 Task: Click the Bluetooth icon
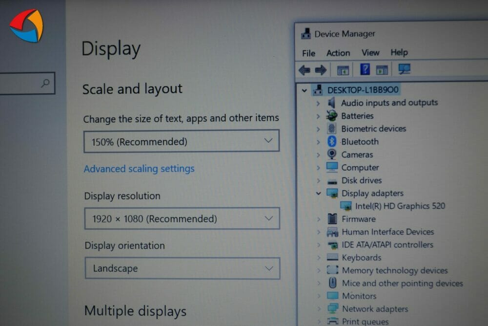coord(332,142)
